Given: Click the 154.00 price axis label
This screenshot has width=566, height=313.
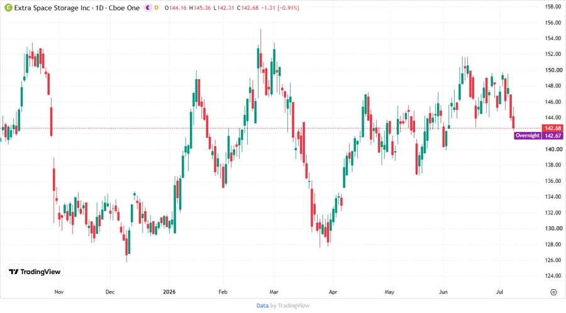Looking at the screenshot, I should (553, 38).
